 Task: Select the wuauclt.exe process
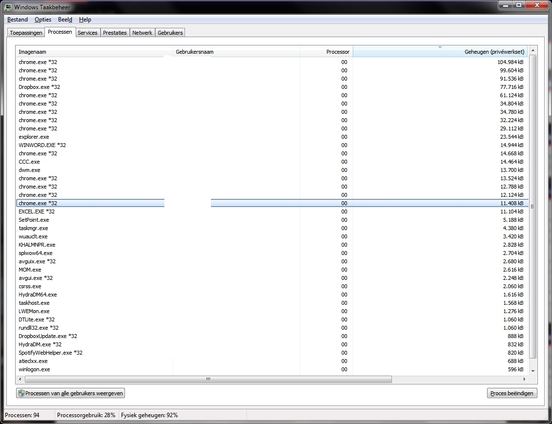point(272,236)
